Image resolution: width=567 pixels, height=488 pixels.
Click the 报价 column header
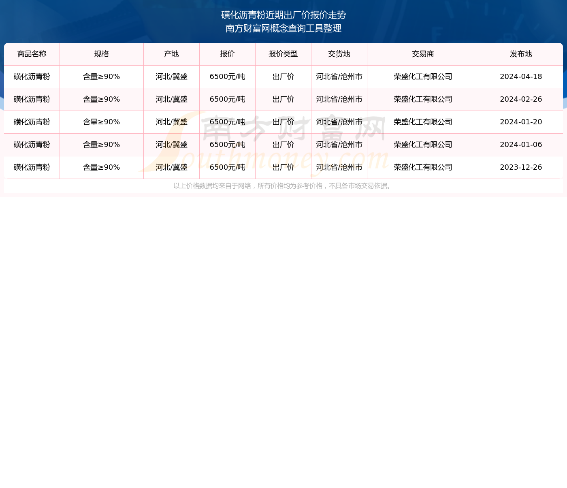click(227, 54)
